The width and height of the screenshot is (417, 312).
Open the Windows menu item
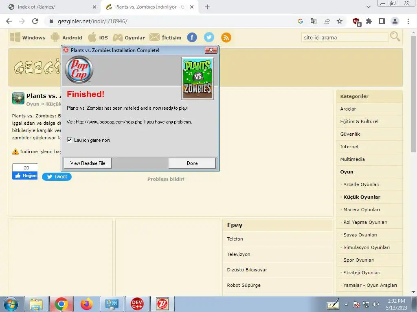pos(28,37)
